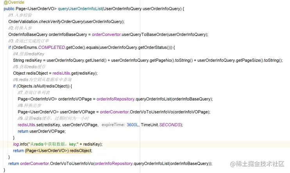
Task: Click the comment '//5.获取redis缓存'
Action: (29, 67)
